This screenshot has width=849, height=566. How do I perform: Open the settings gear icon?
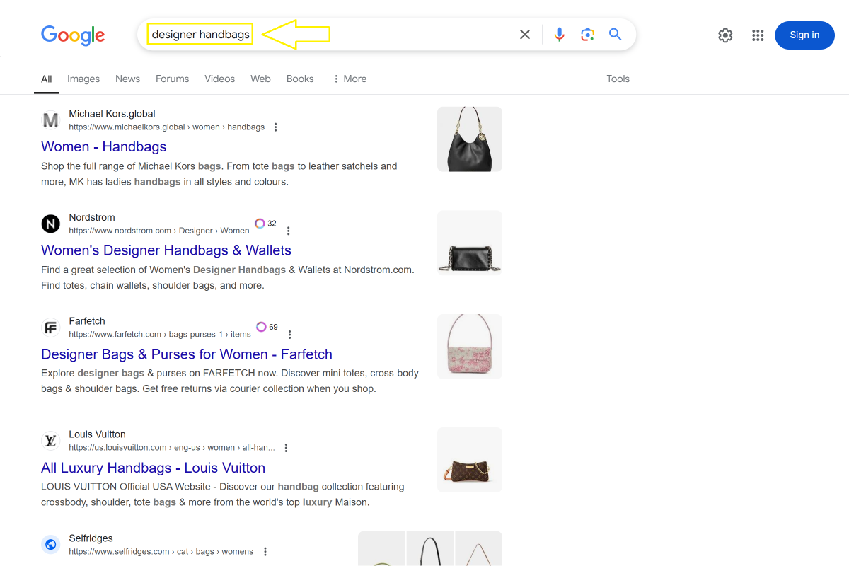pyautogui.click(x=725, y=35)
